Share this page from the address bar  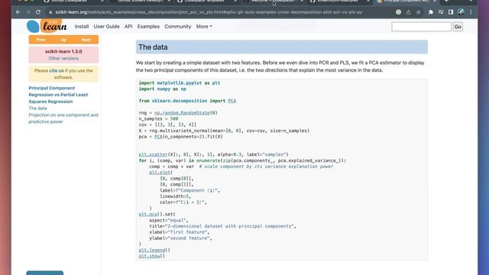point(408,12)
